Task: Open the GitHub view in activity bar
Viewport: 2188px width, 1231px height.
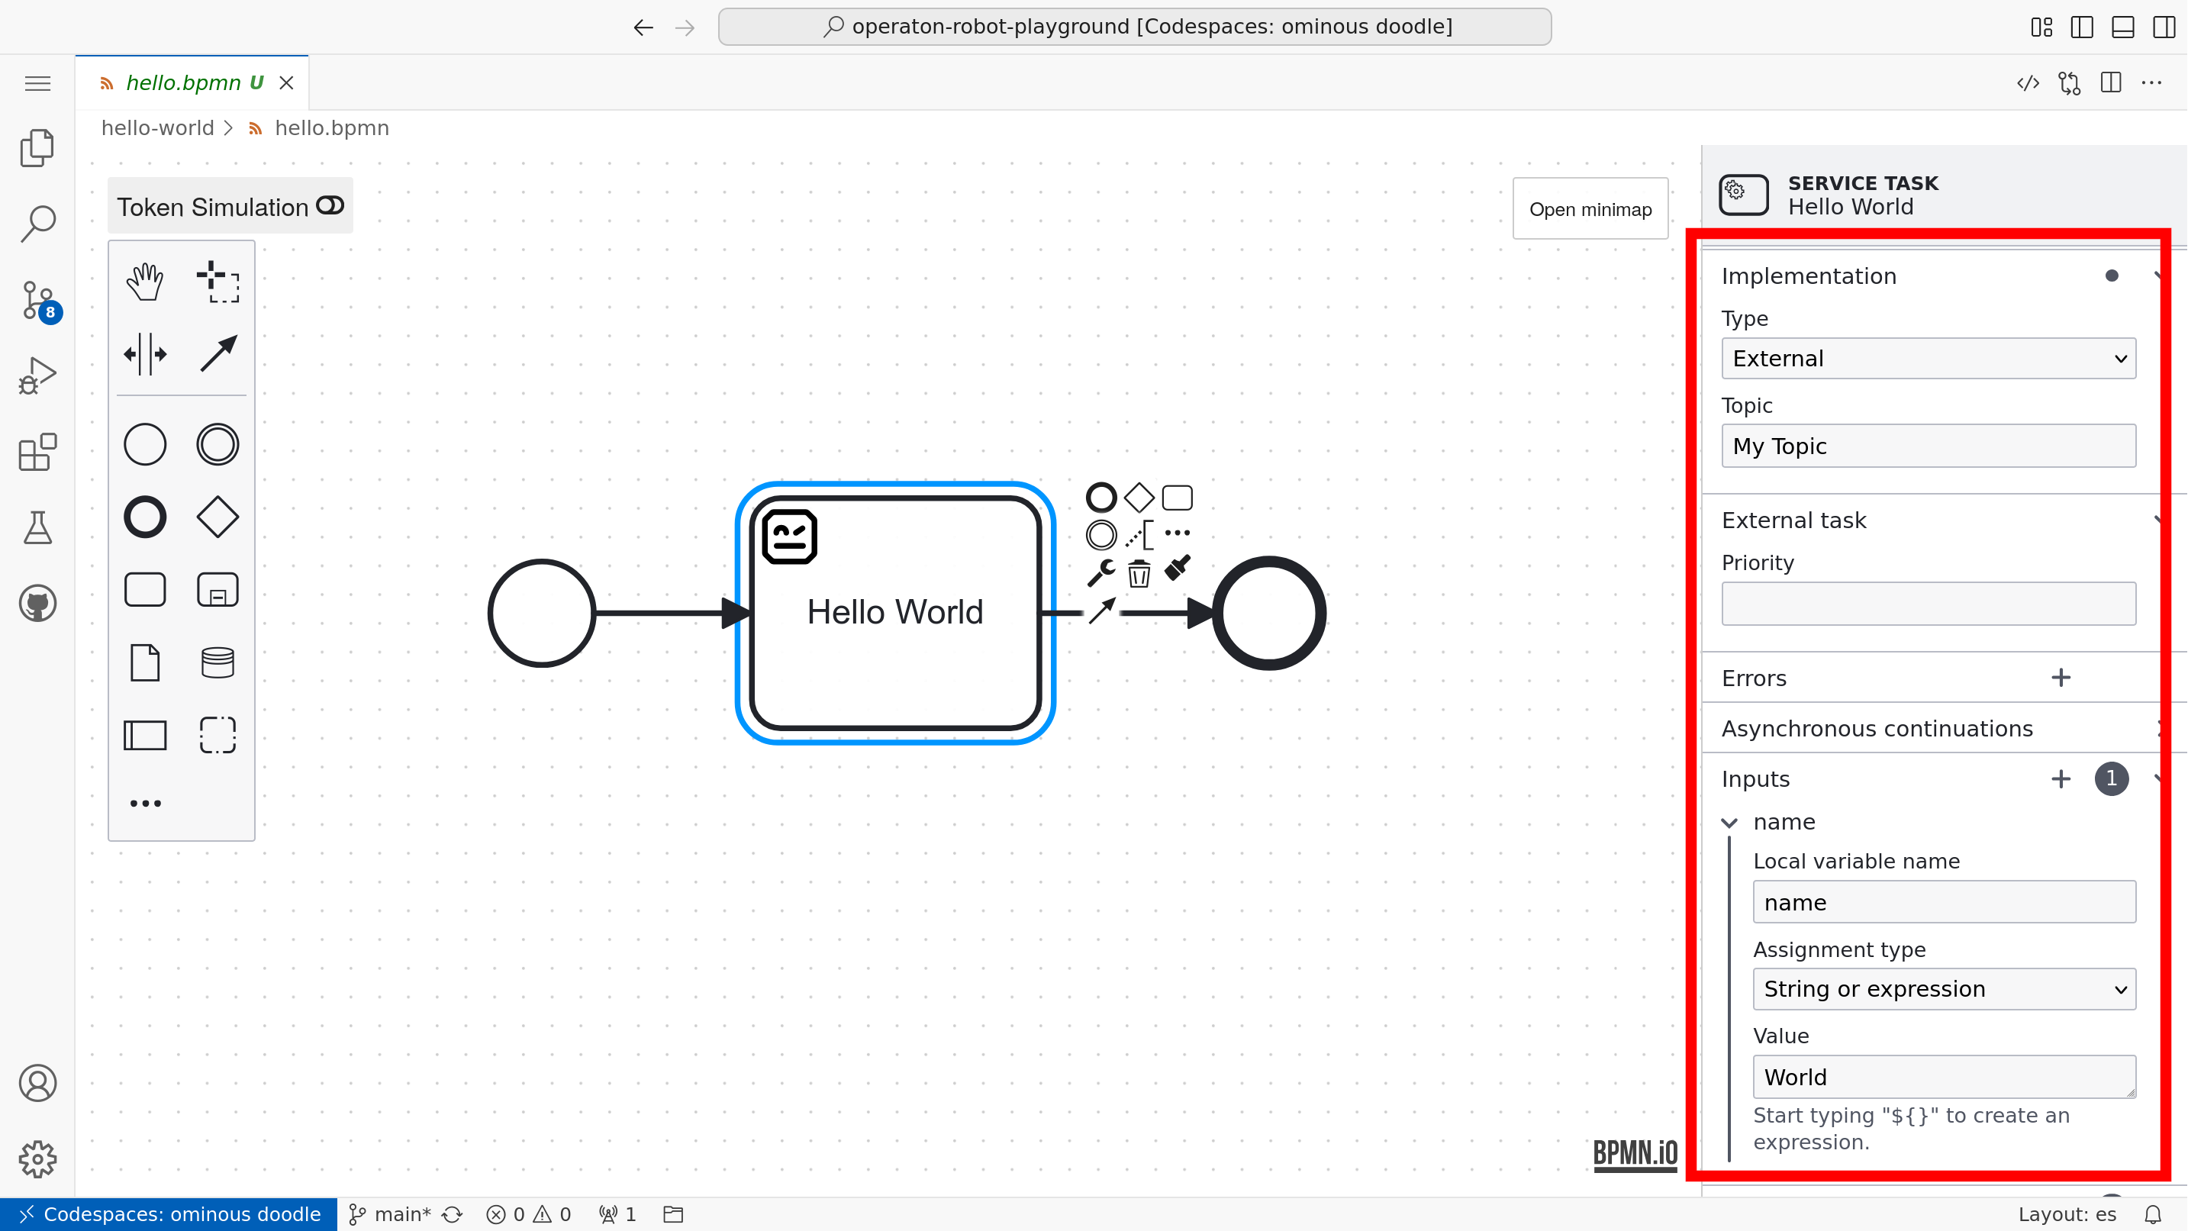Action: 37,603
